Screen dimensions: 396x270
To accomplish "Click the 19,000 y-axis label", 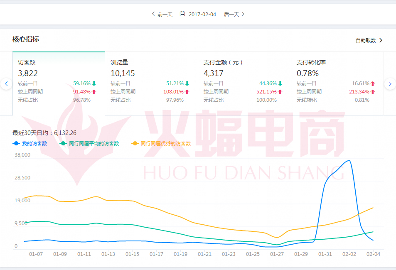I will [x=22, y=201].
